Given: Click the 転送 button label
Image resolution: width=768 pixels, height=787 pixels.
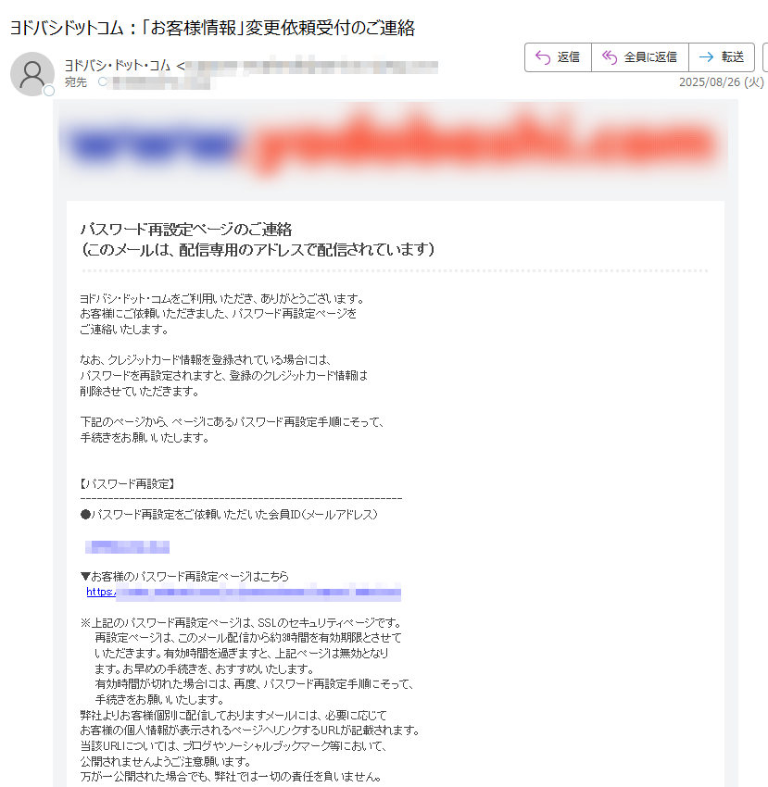Looking at the screenshot, I should tap(733, 57).
